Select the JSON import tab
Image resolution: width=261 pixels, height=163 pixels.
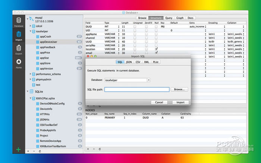[x=129, y=62]
